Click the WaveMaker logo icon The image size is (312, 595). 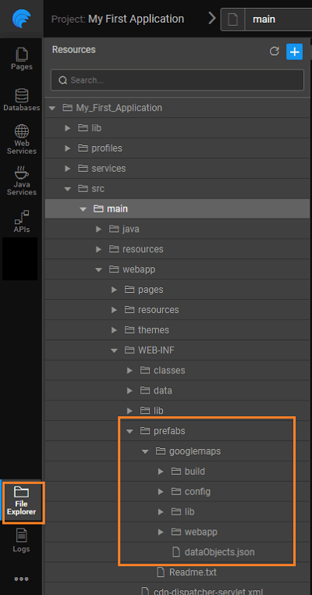click(x=21, y=18)
